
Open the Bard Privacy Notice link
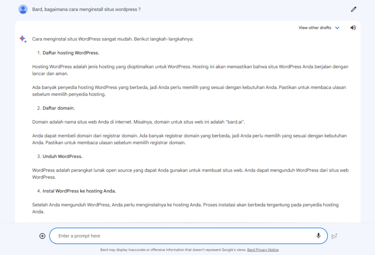click(x=263, y=250)
